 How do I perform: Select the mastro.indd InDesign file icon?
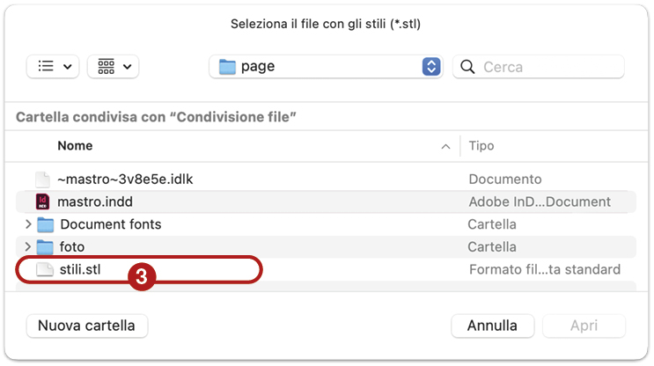[42, 201]
